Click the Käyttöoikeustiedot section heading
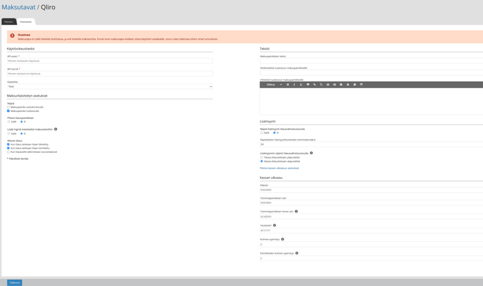Screen dimensions: 483x286 coord(20,49)
